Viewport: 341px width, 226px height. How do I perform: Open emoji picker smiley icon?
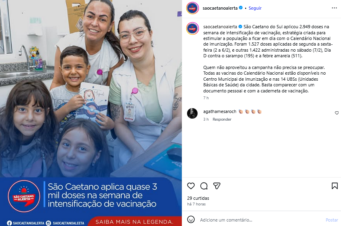[x=191, y=220]
